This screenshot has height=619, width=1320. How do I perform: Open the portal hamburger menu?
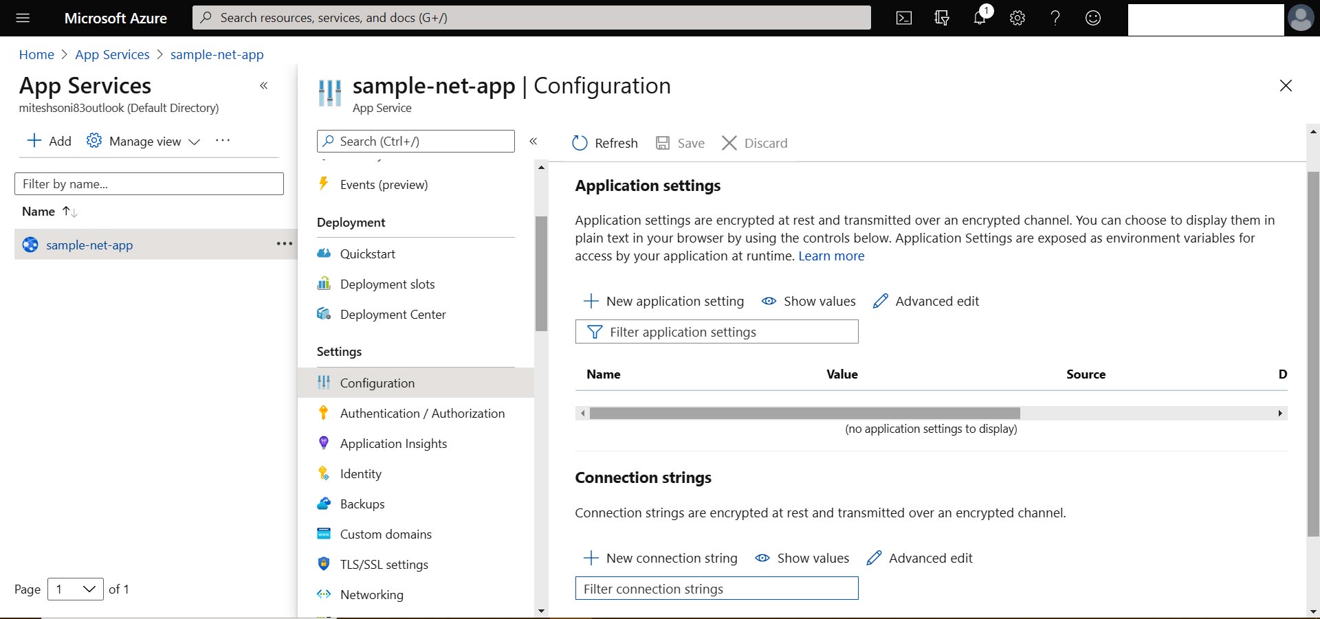pyautogui.click(x=23, y=18)
